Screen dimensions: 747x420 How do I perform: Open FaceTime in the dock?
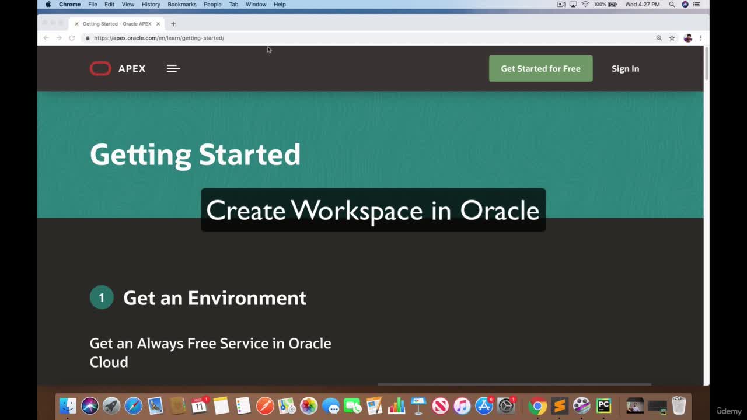pos(352,405)
